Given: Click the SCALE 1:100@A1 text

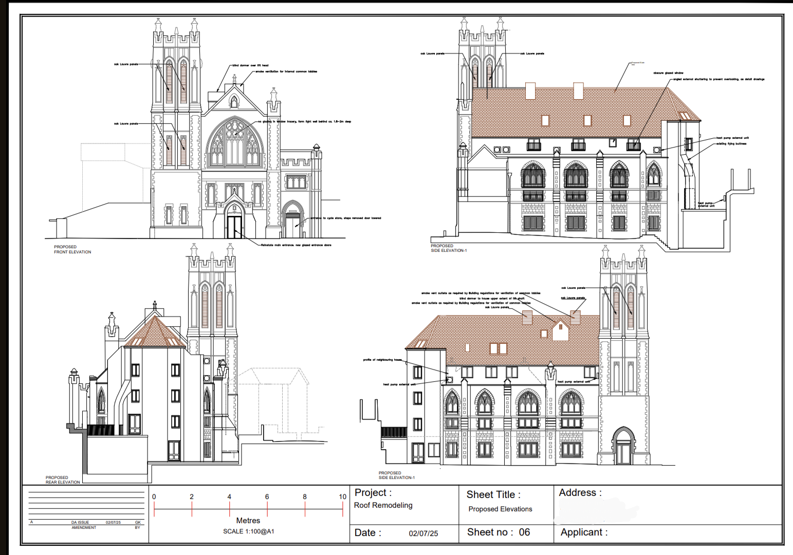Looking at the screenshot, I should tap(249, 531).
